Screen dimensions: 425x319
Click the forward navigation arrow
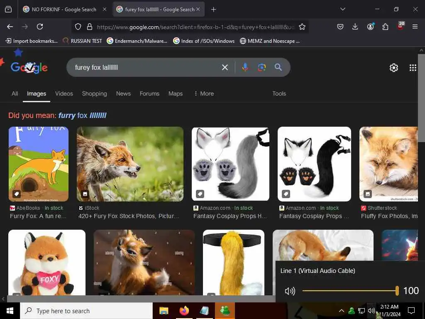tap(24, 27)
